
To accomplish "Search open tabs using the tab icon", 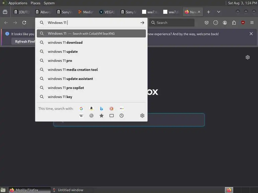I will [112, 116].
